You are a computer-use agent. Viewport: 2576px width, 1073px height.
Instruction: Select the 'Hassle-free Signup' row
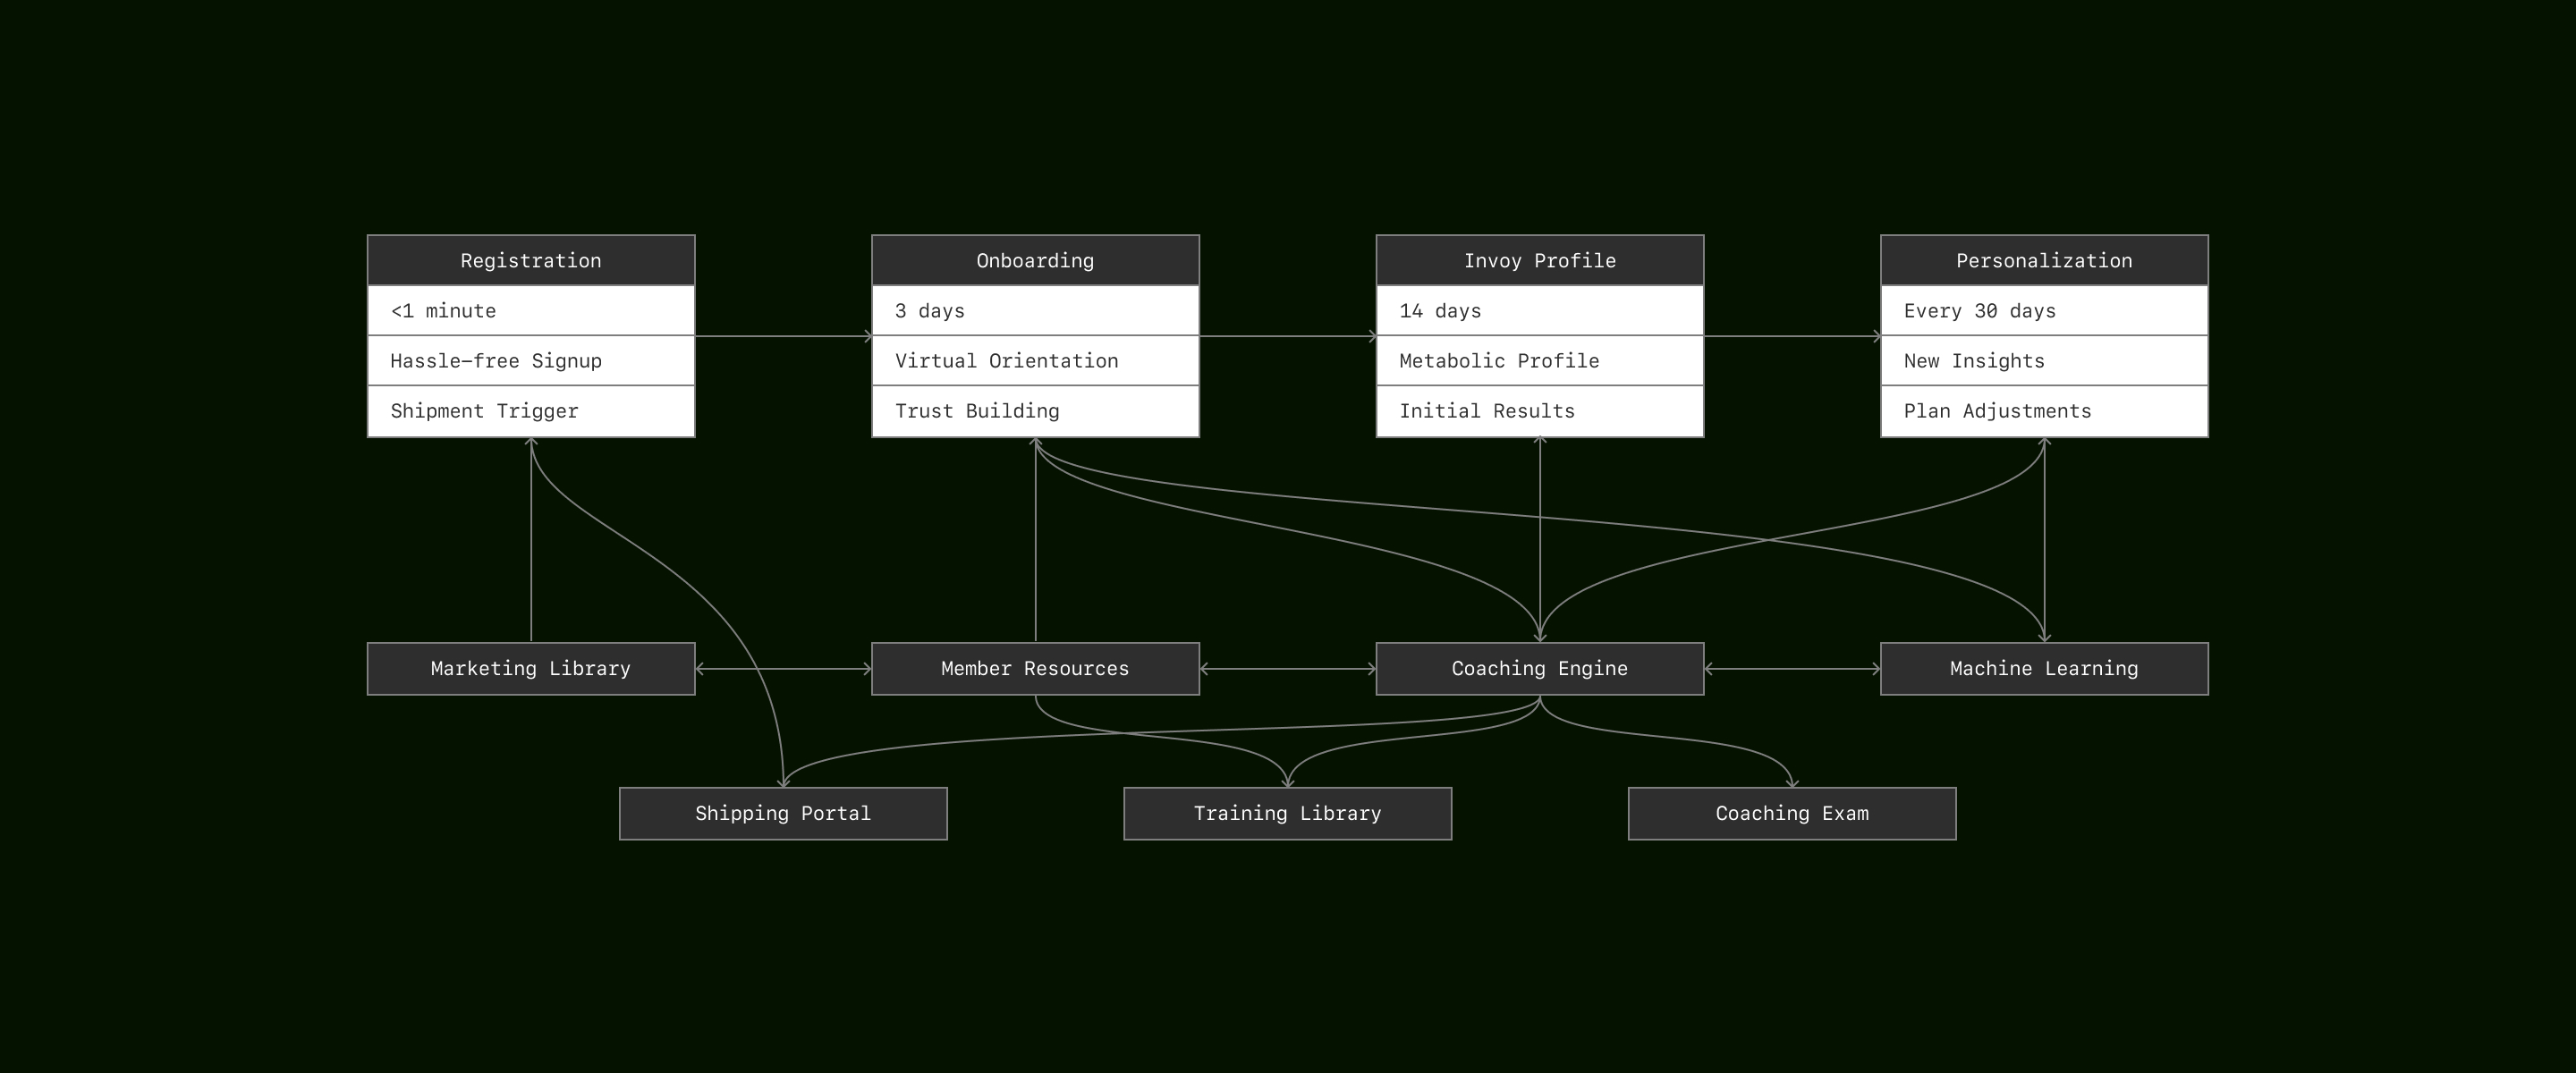coord(531,361)
